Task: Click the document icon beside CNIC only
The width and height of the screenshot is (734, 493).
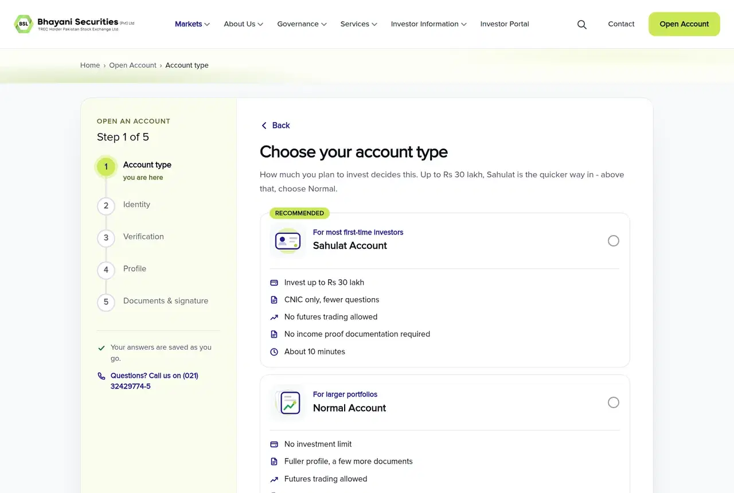Action: click(274, 300)
